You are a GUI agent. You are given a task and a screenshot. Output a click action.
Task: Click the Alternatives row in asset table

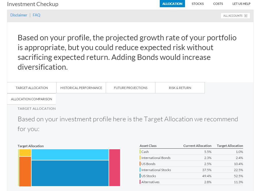(191, 182)
